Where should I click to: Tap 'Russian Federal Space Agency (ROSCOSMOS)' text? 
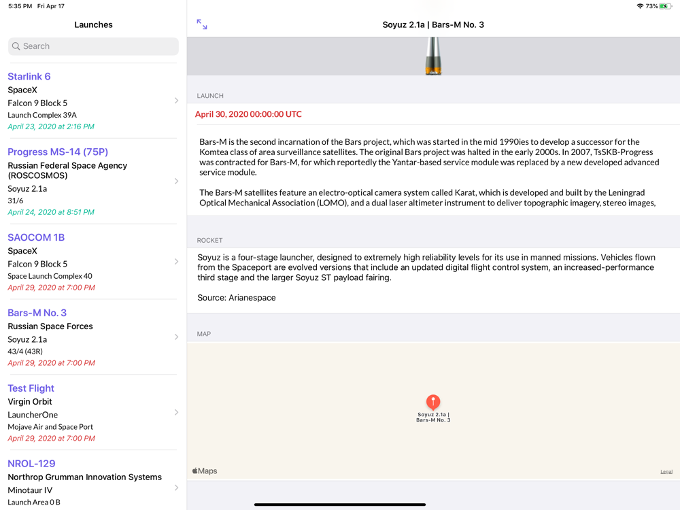tap(67, 171)
